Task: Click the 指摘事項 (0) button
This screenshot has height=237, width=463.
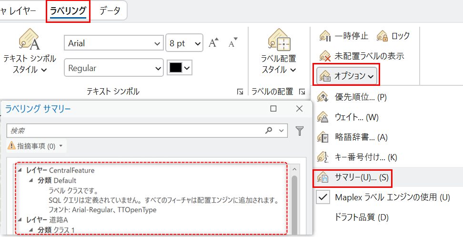Action: click(x=36, y=146)
